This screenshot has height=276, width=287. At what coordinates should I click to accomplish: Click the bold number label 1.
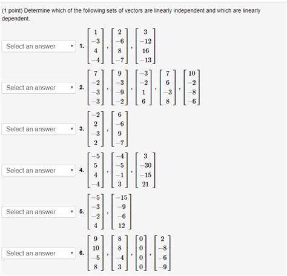coord(82,46)
